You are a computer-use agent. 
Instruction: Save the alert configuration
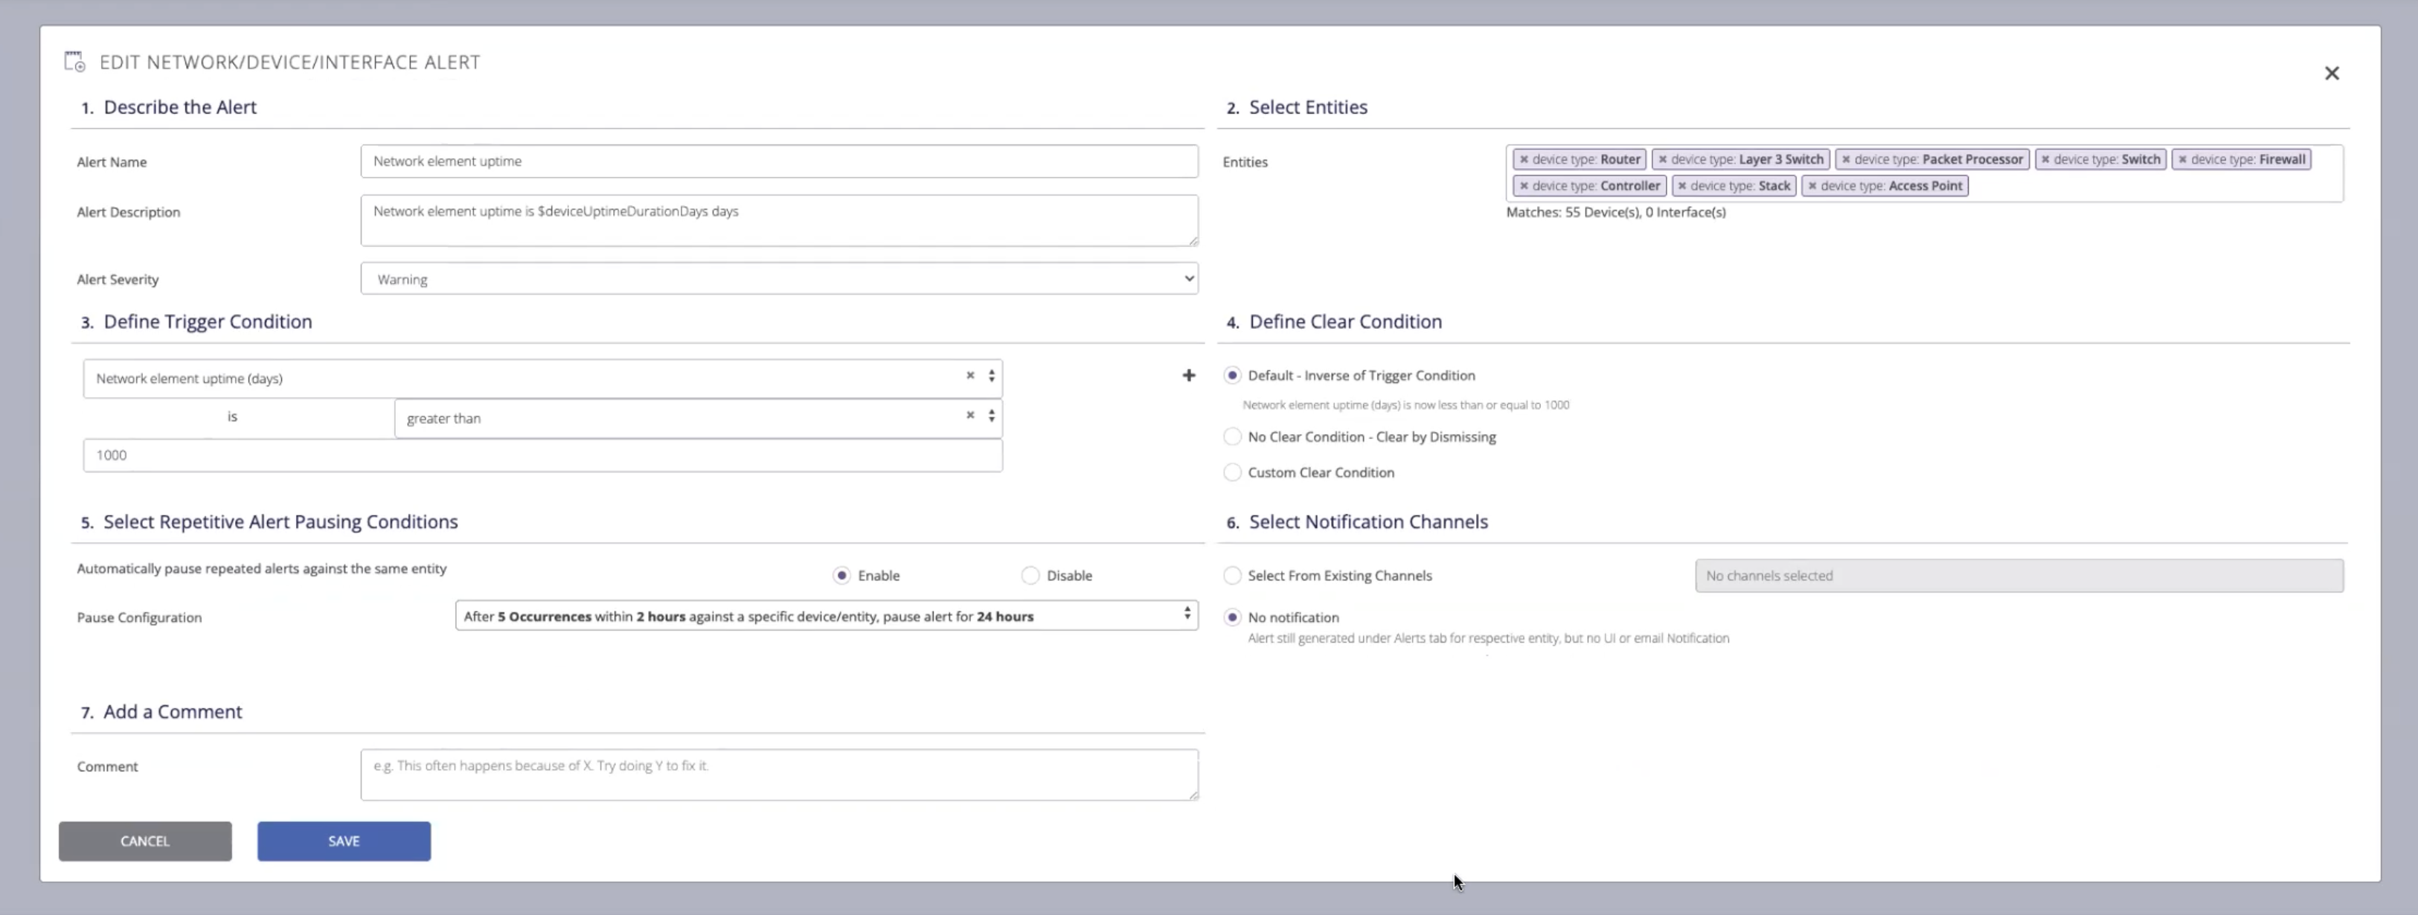(x=344, y=841)
